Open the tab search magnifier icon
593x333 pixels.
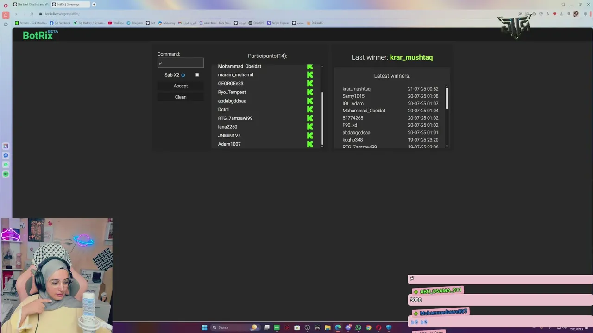pos(563,4)
